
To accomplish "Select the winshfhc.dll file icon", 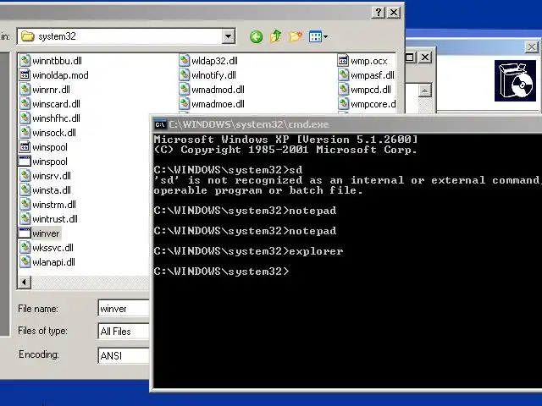I will (x=25, y=118).
